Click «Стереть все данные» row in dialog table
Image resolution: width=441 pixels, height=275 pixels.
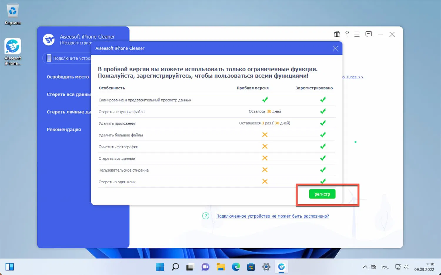117,159
